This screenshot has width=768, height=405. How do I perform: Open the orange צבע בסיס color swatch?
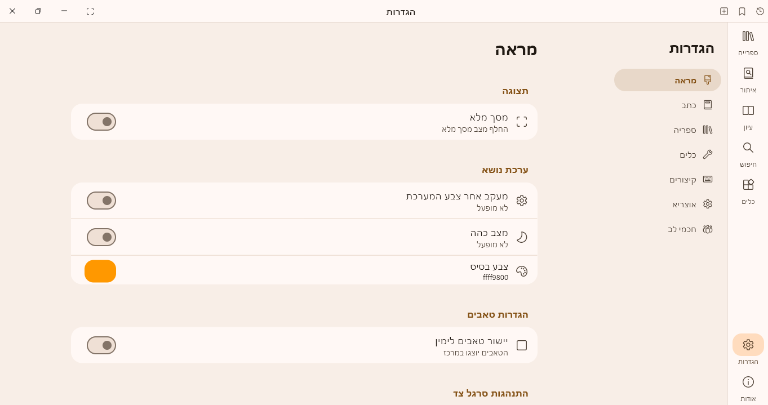click(x=100, y=272)
